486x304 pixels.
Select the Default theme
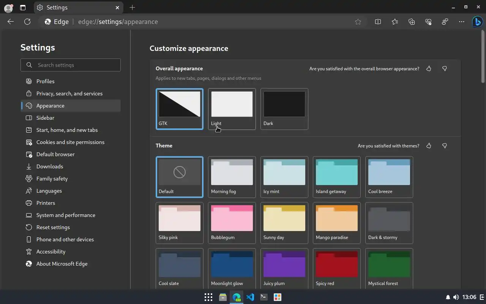tap(180, 177)
